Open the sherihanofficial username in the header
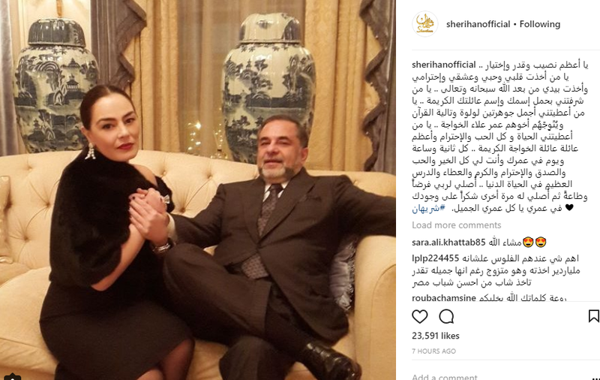This screenshot has width=600, height=380. 478,24
